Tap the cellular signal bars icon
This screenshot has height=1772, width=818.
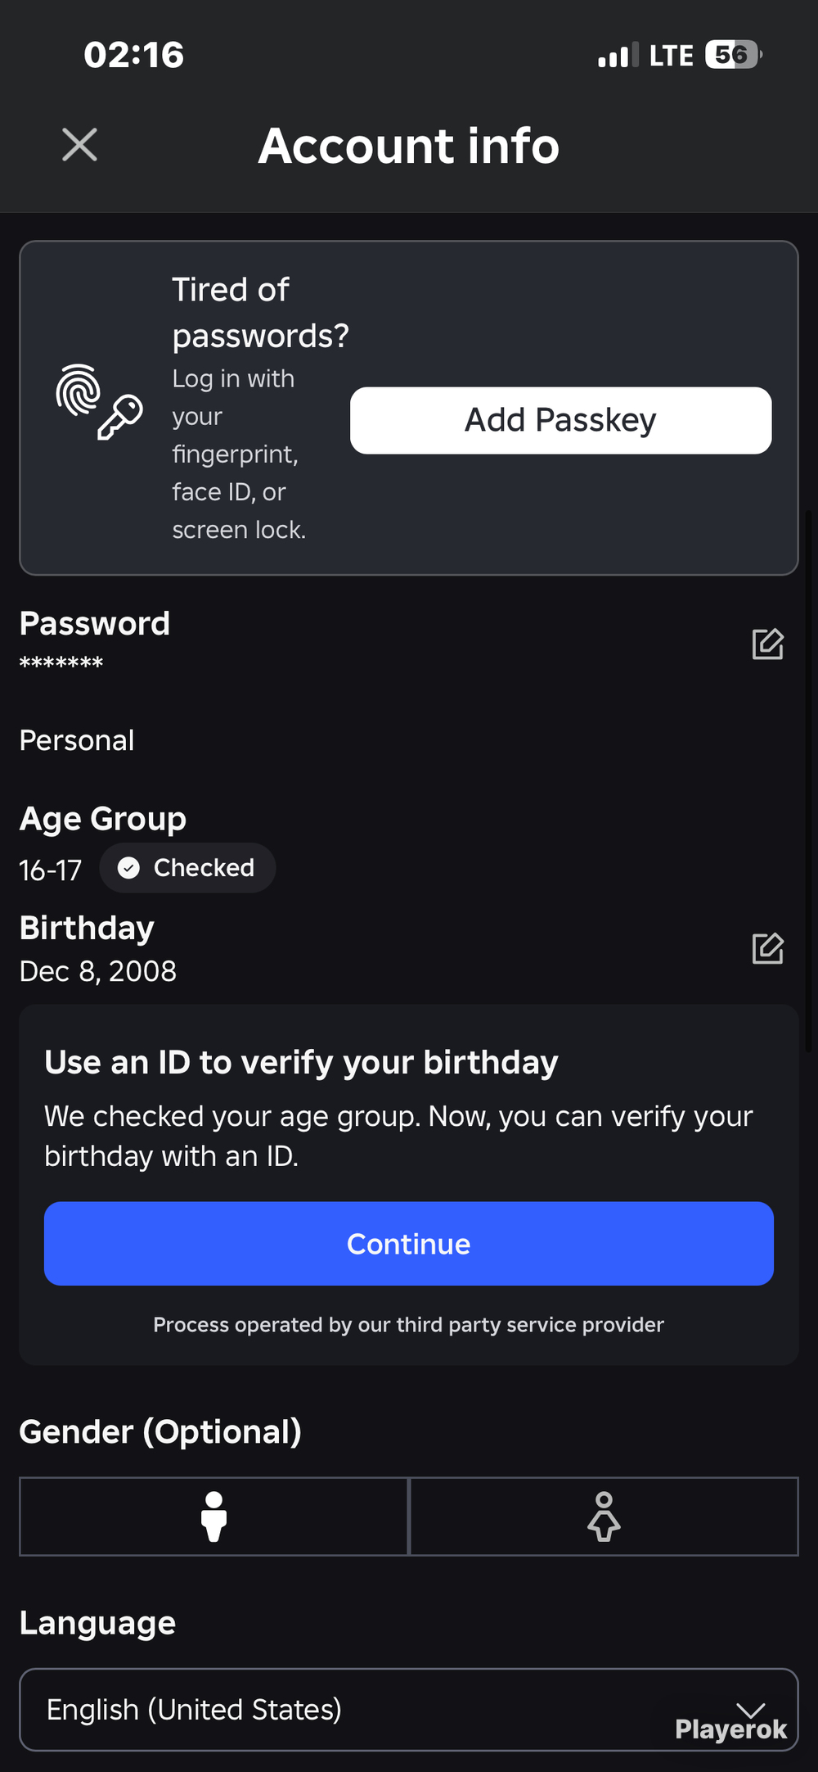click(x=618, y=56)
